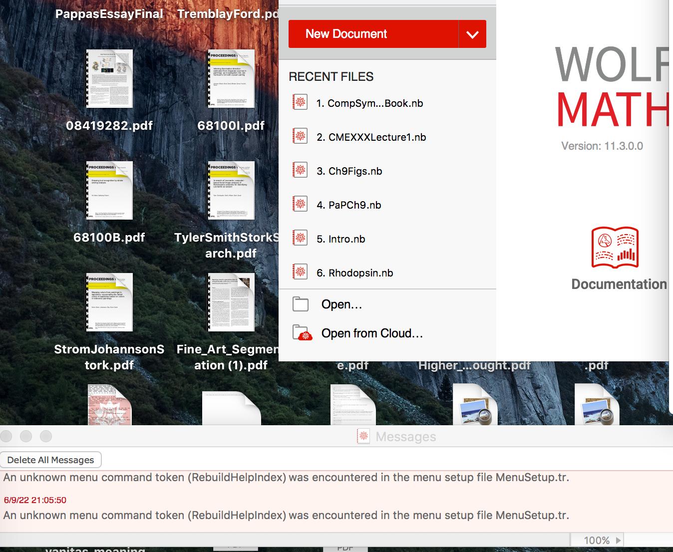
Task: Click notebook icon beside CompSym...Book.nb
Action: click(x=300, y=102)
